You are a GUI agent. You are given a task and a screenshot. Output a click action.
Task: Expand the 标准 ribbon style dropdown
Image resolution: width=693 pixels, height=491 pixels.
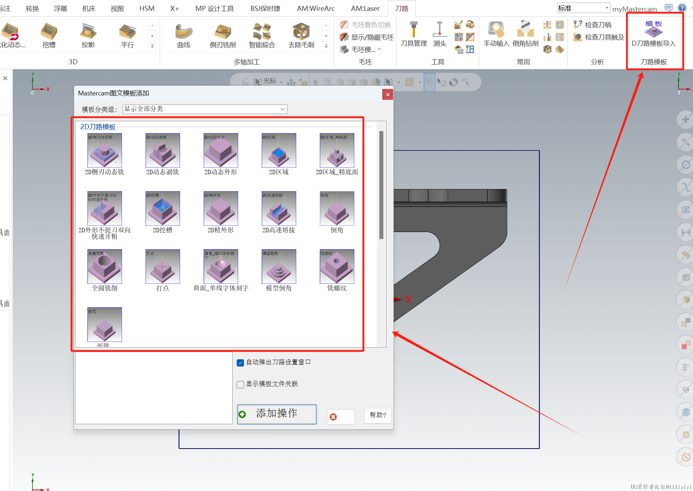pos(607,8)
